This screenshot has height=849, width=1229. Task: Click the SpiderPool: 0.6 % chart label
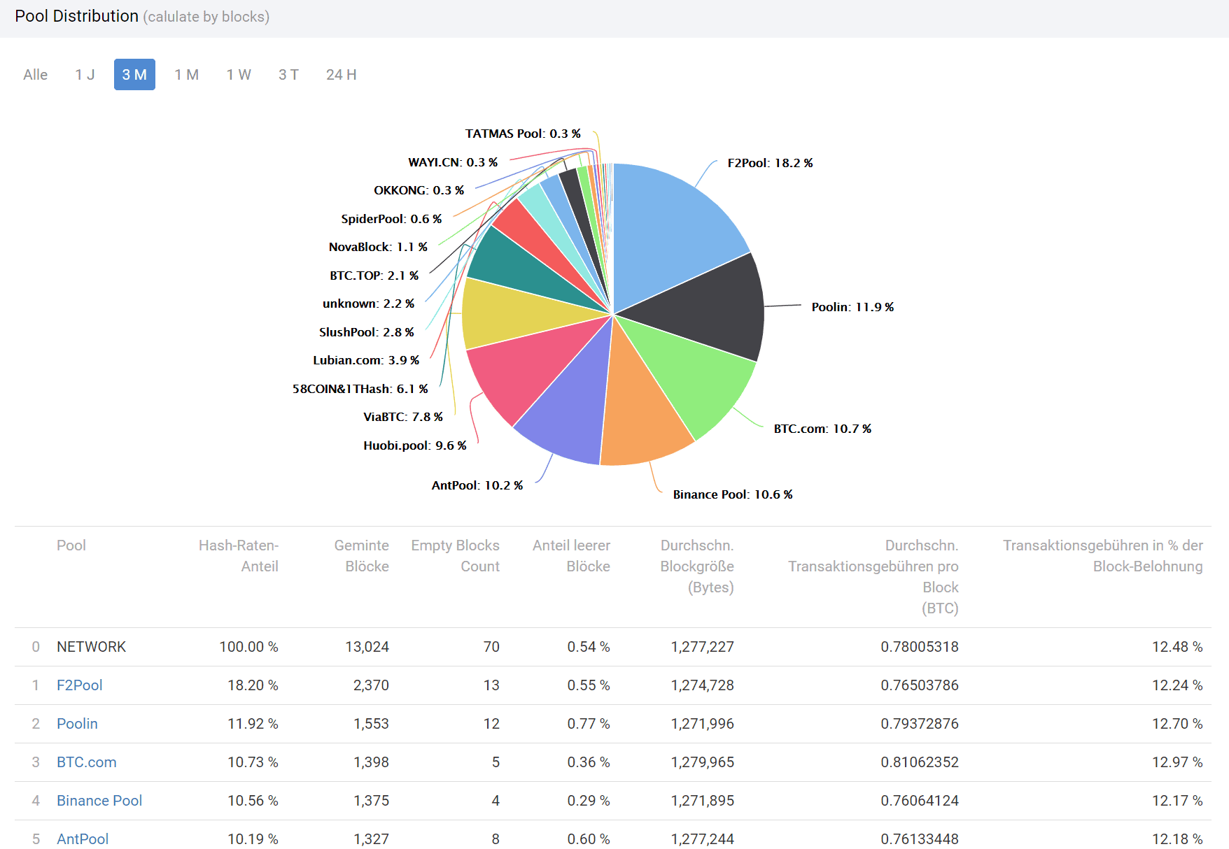(x=391, y=219)
